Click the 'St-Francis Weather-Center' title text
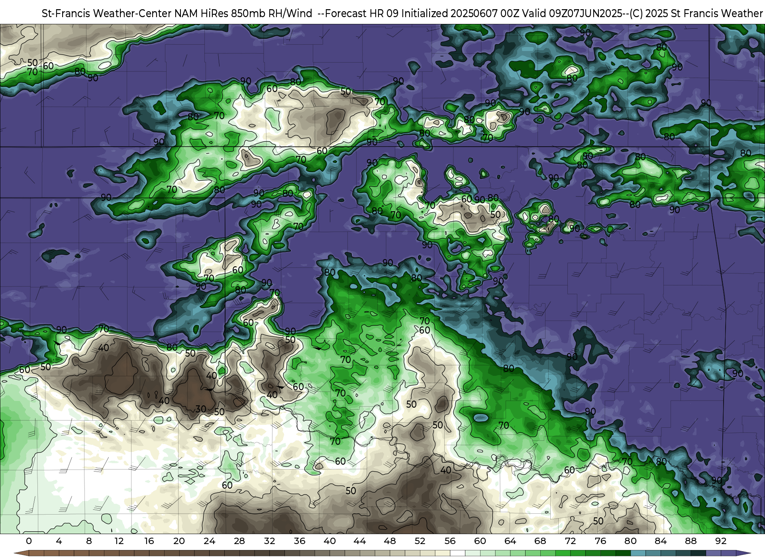 pyautogui.click(x=107, y=14)
